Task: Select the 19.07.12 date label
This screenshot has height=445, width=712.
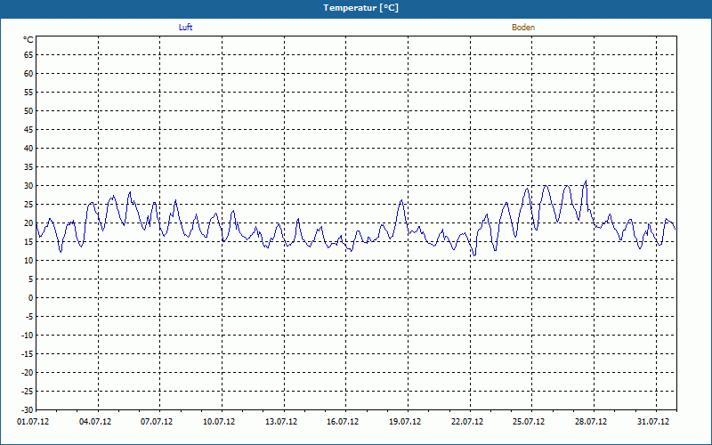Action: (405, 422)
